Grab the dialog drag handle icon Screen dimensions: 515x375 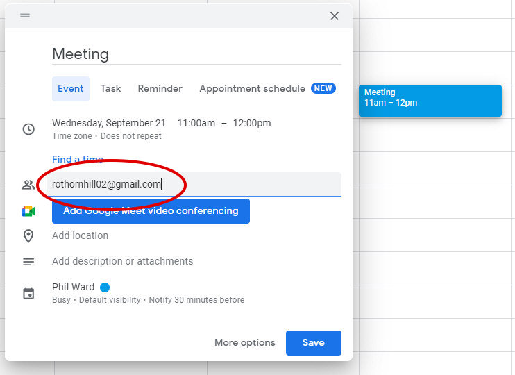click(x=25, y=15)
